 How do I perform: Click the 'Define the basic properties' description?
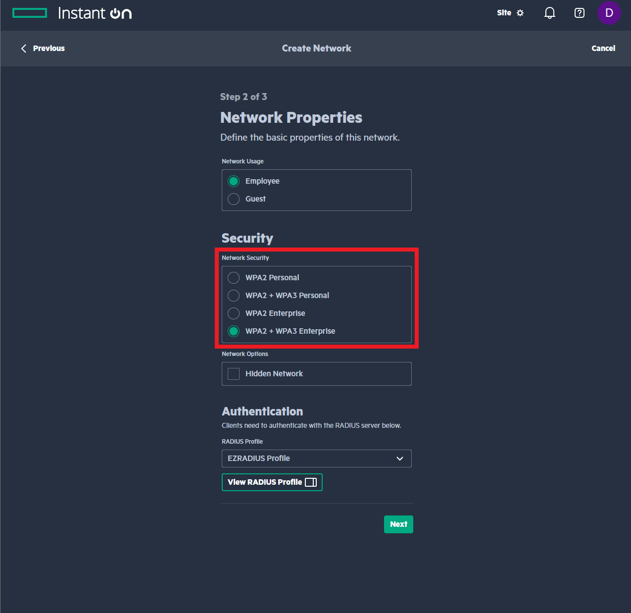click(x=310, y=138)
